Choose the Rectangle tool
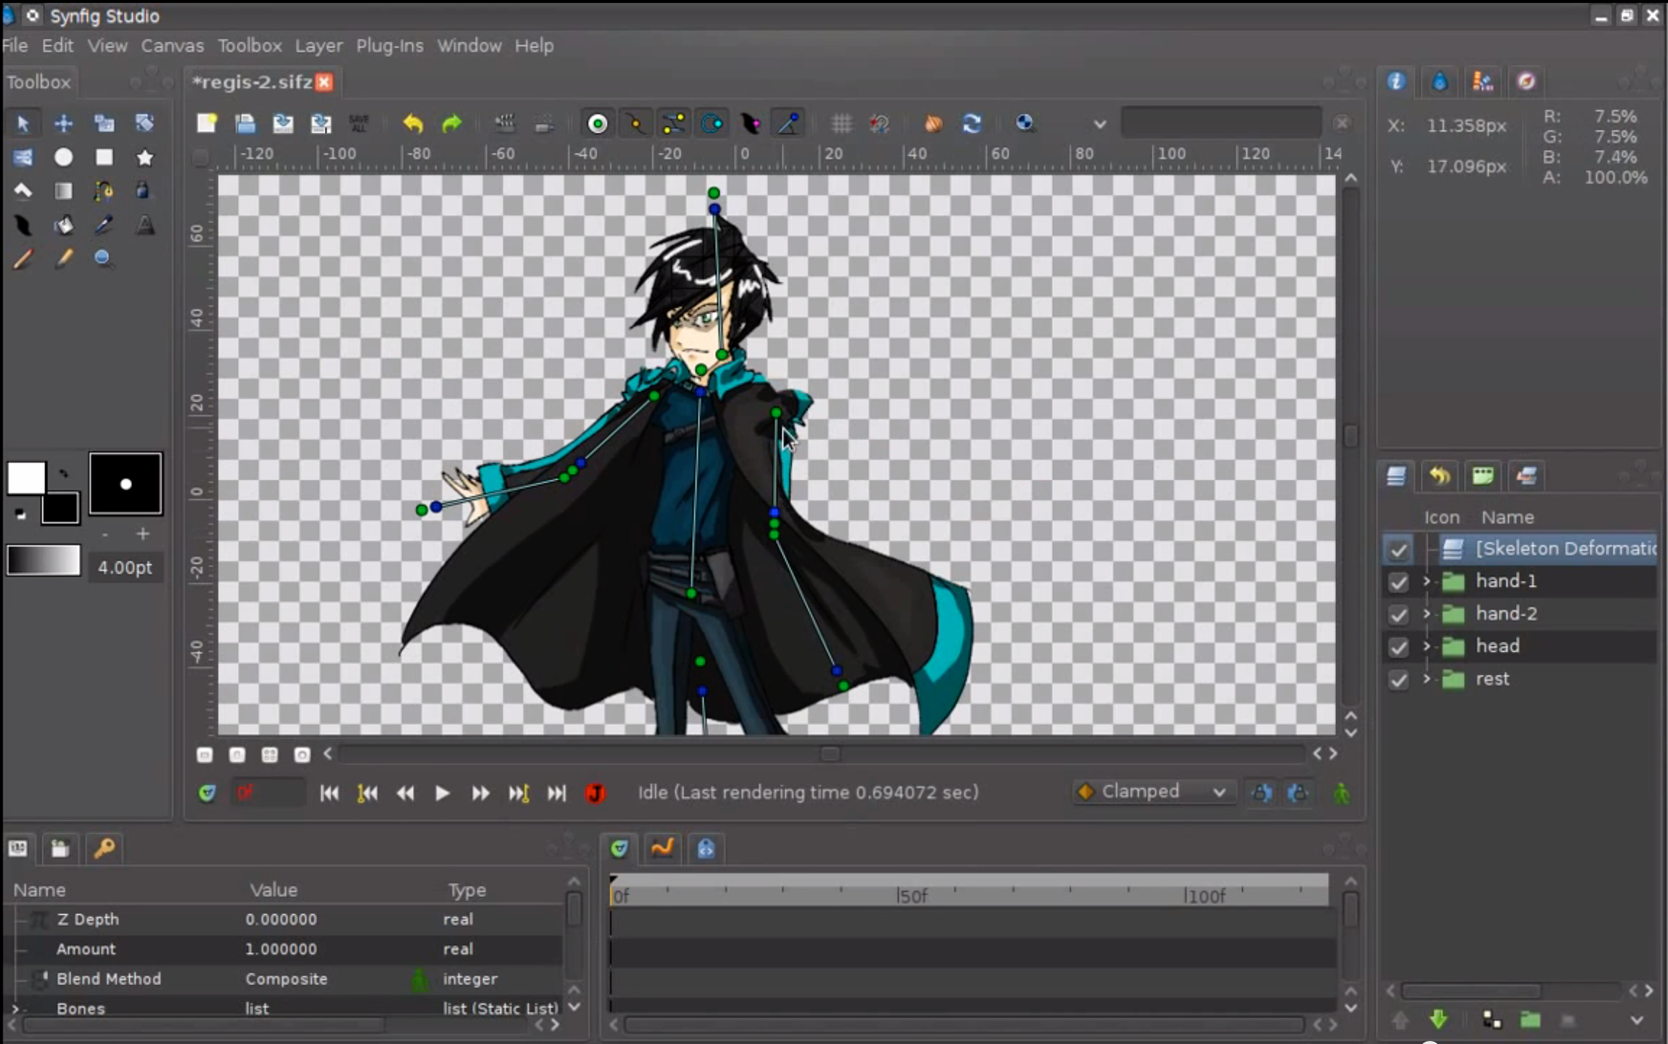 [104, 157]
